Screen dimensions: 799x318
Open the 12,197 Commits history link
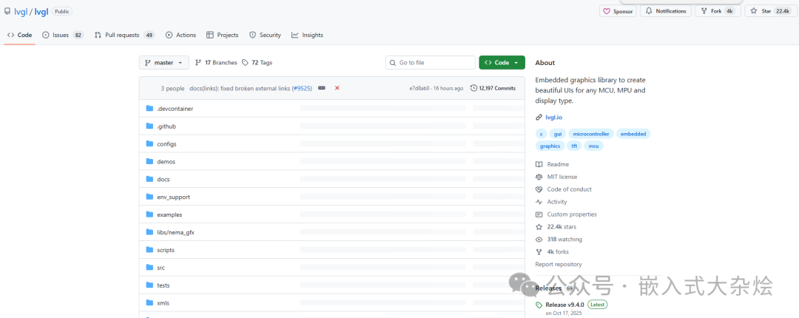(493, 88)
